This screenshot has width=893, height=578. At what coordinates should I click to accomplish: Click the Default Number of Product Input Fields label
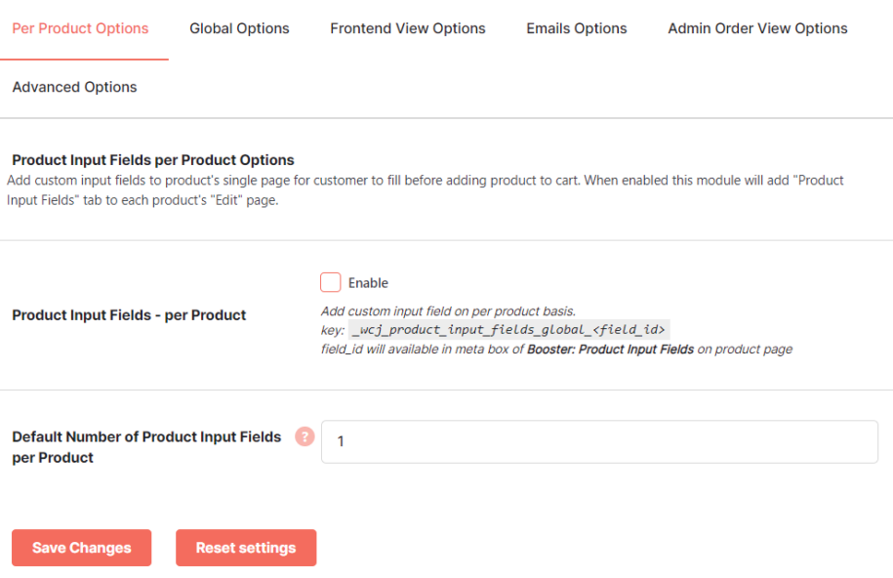tap(146, 447)
